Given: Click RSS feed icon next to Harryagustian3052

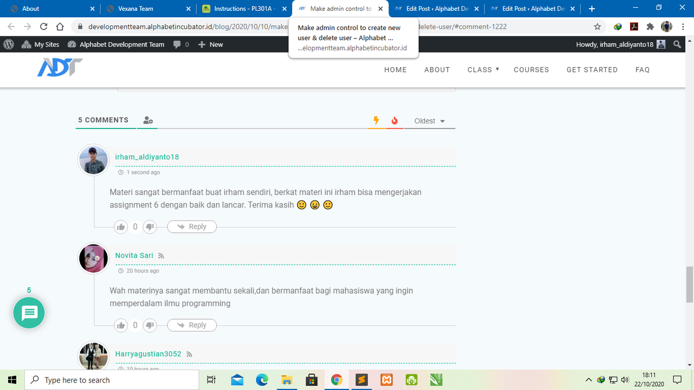Looking at the screenshot, I should pos(189,354).
